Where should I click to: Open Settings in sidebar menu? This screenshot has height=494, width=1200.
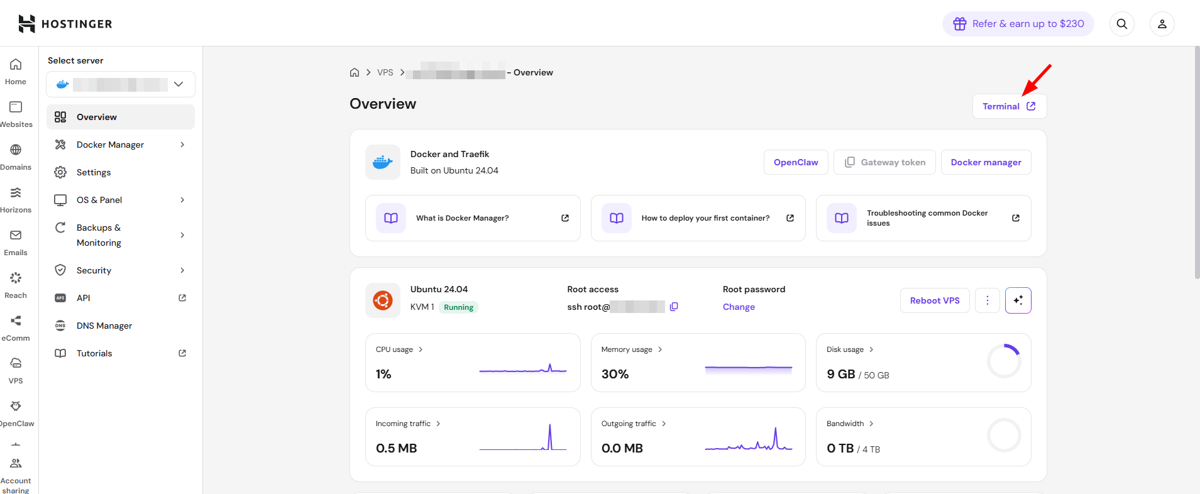pos(121,172)
